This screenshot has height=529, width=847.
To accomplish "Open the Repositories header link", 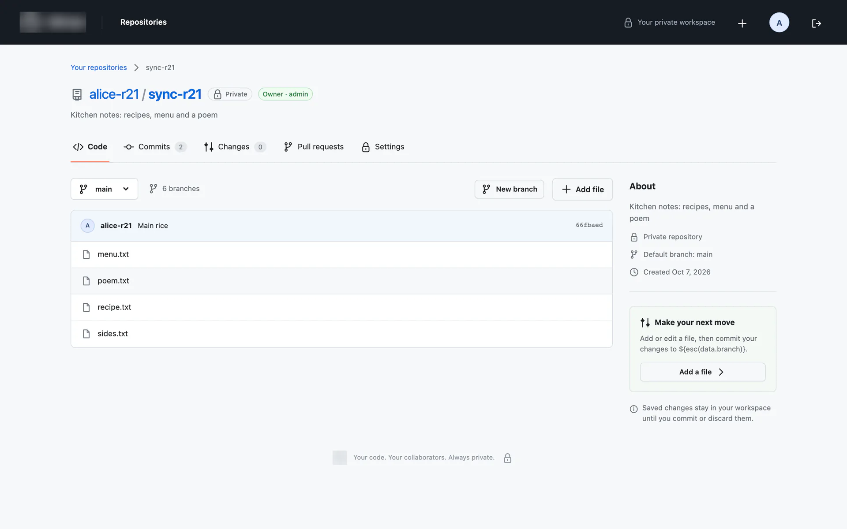I will [x=143, y=22].
